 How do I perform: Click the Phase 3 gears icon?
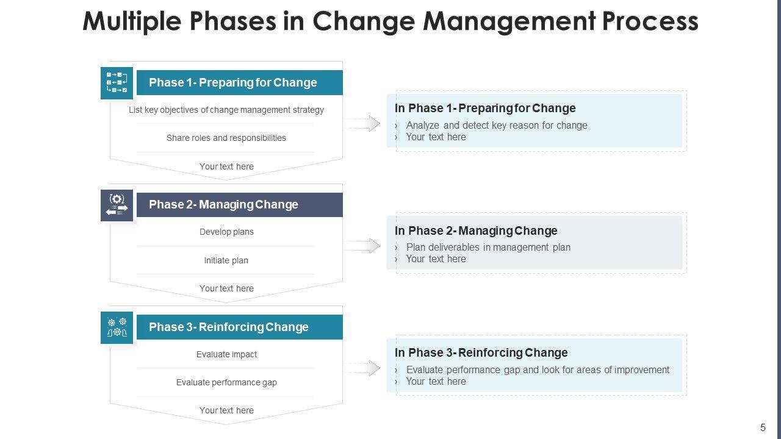117,327
